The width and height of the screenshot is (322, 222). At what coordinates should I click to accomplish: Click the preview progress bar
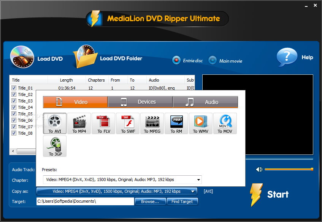[x=279, y=159]
